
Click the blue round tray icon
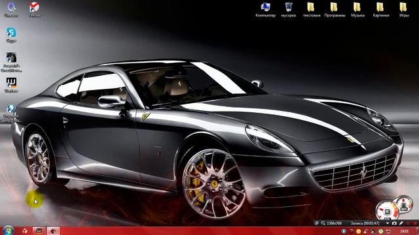[344, 231]
